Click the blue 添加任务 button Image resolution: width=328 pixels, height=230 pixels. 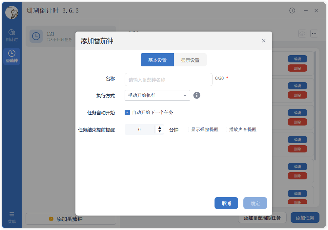pos(305,218)
